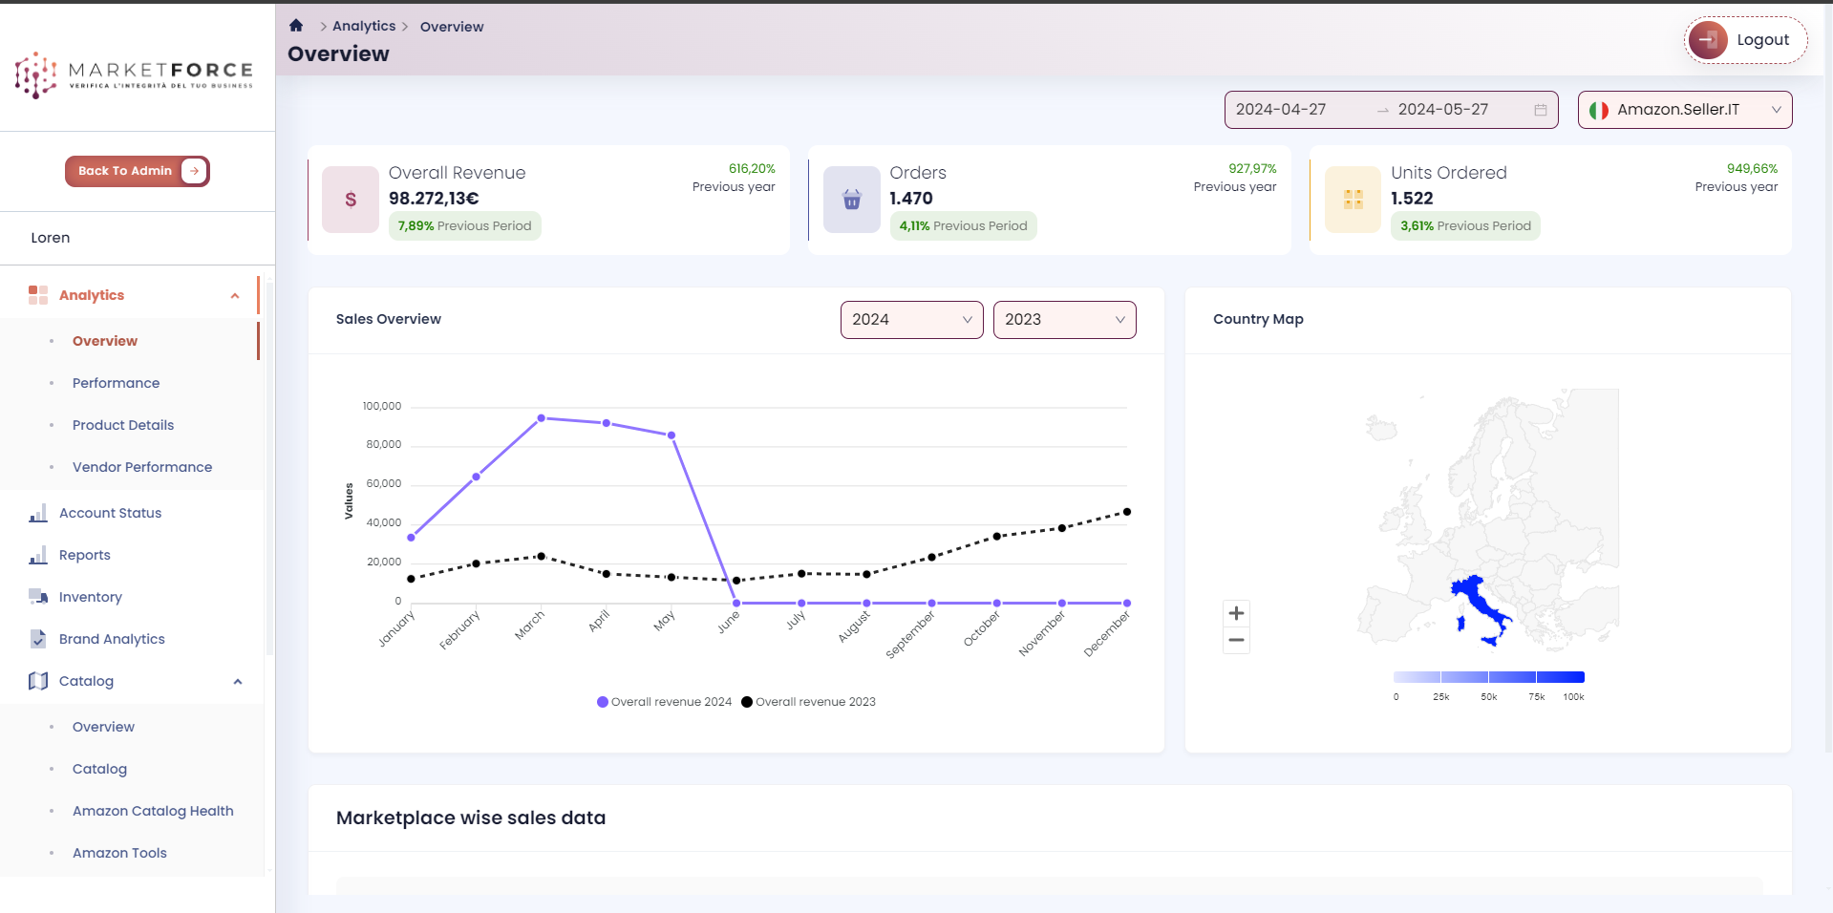1833x913 pixels.
Task: Toggle the Overall revenue 2023 legend entry
Action: 809,701
